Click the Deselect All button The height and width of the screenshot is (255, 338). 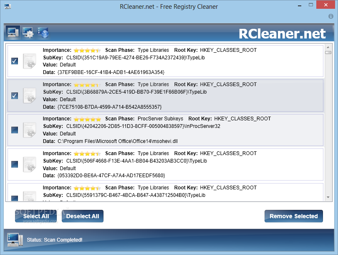click(x=83, y=216)
